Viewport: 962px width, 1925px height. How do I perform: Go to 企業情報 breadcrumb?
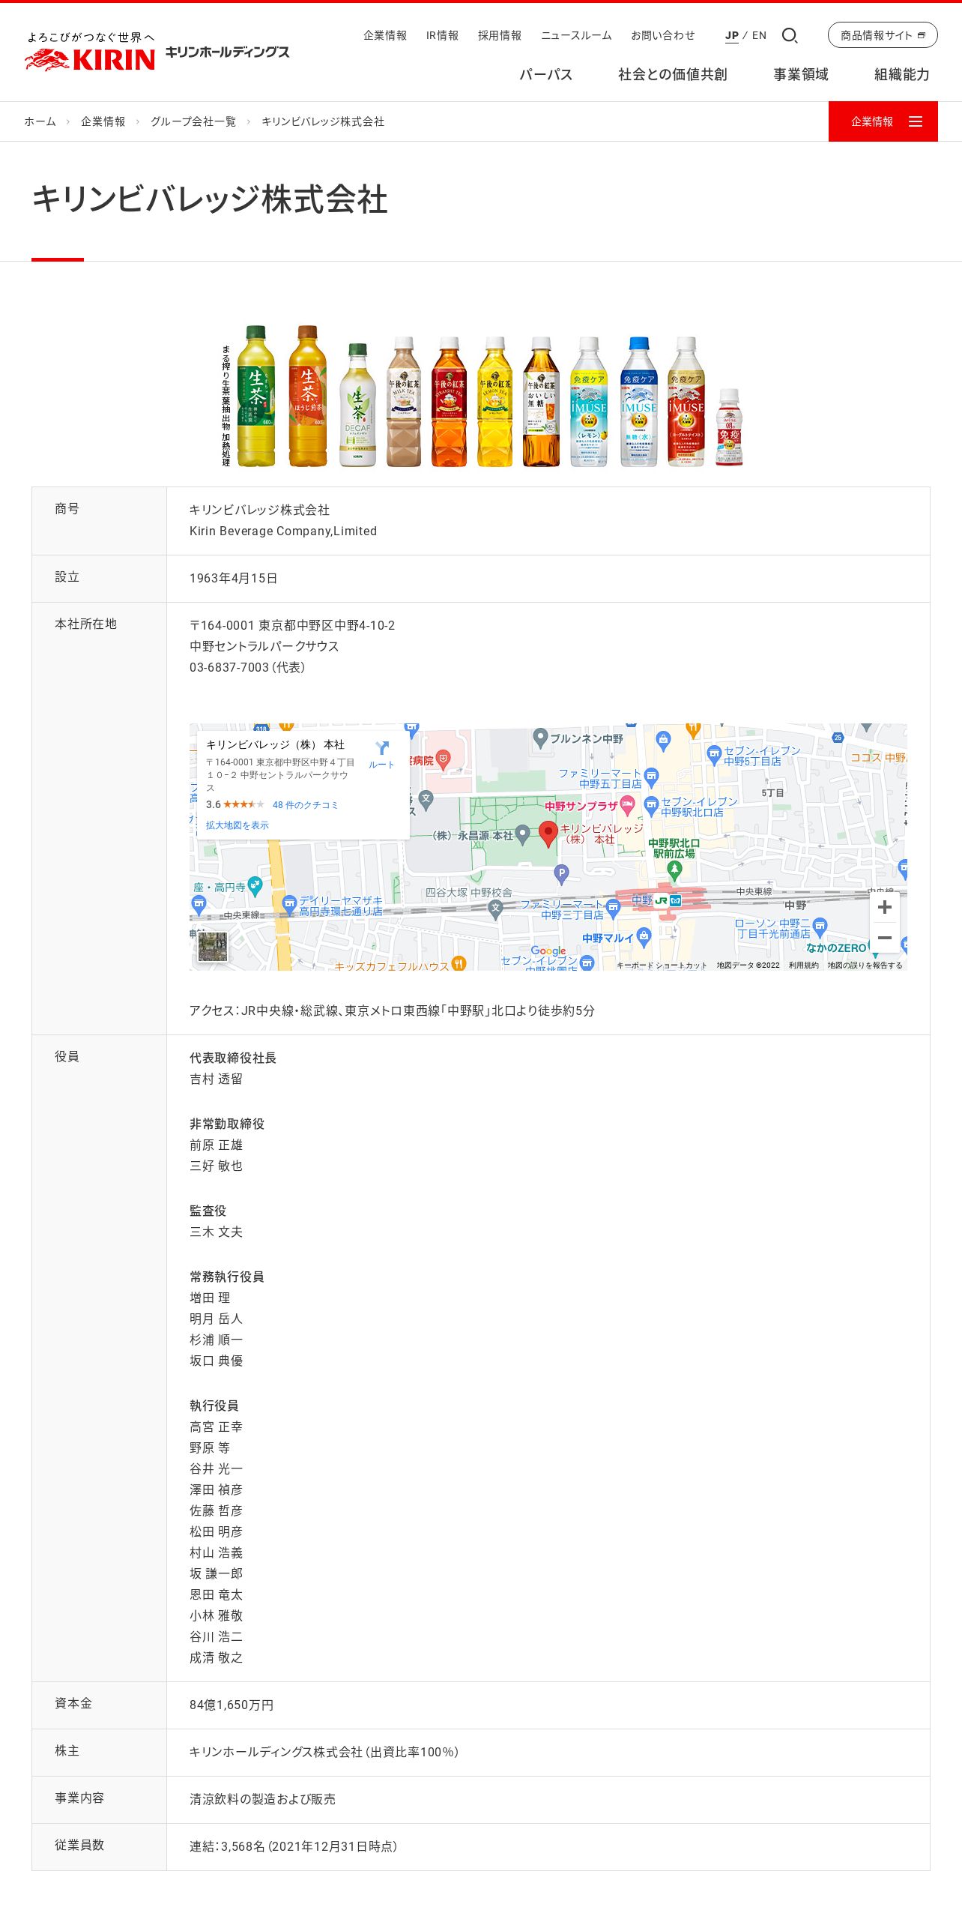103,121
